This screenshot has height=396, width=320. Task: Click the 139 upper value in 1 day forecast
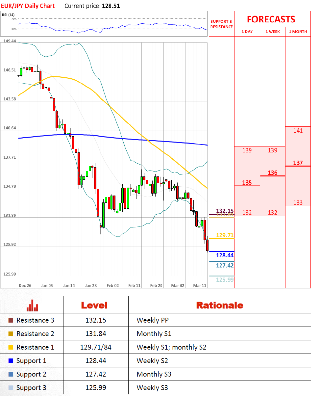[247, 150]
